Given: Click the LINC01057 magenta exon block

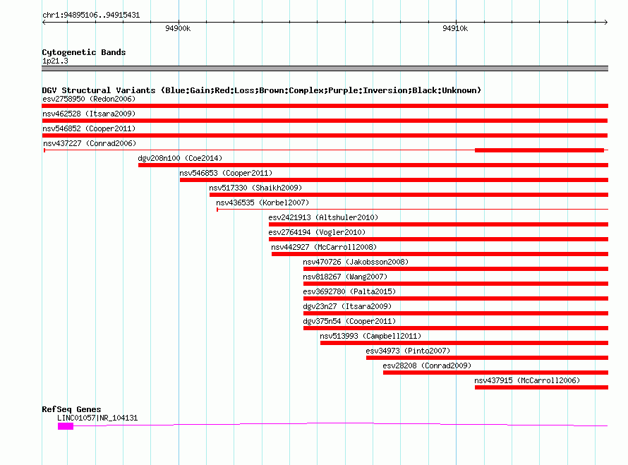Looking at the screenshot, I should (66, 426).
